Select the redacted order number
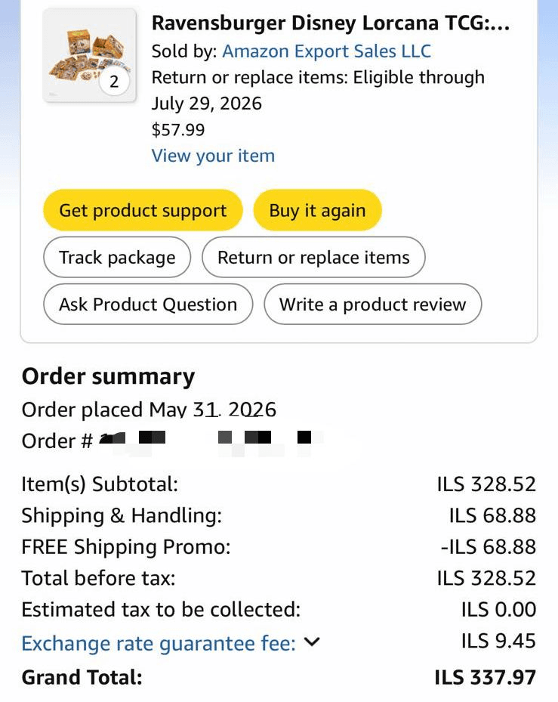558x702 pixels. (x=211, y=440)
